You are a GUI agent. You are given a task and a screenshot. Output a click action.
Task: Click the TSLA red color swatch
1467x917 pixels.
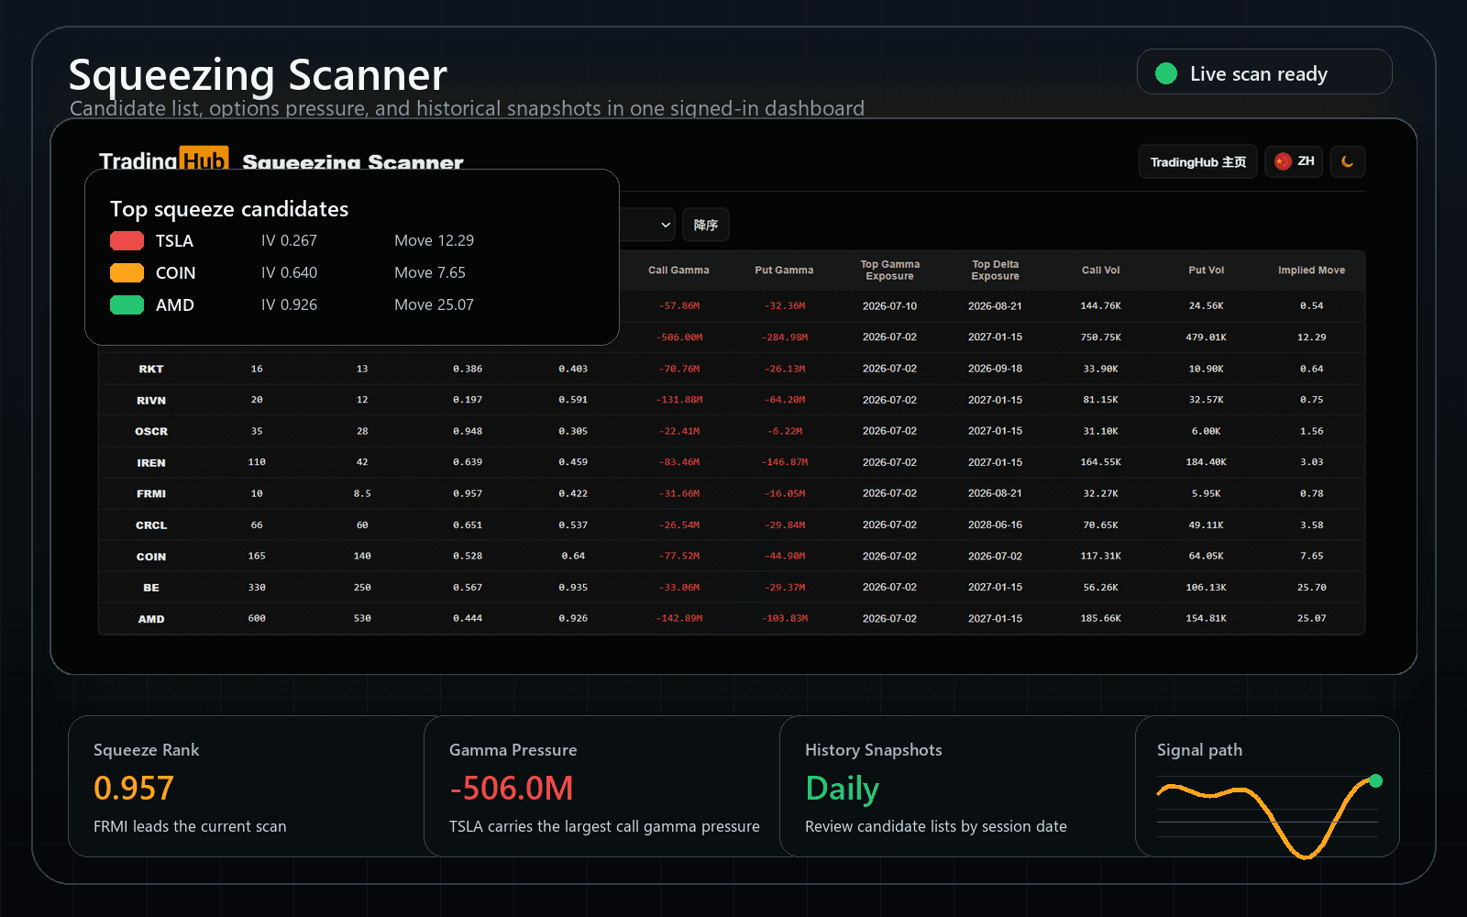[127, 241]
